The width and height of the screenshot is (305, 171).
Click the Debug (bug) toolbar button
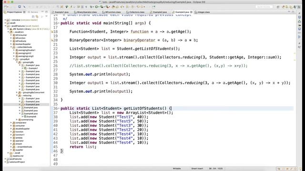pyautogui.click(x=91, y=7)
